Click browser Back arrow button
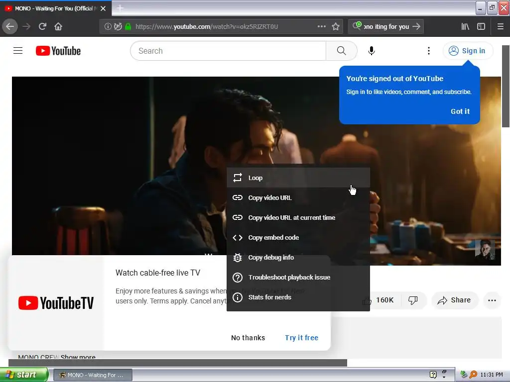 (x=10, y=26)
